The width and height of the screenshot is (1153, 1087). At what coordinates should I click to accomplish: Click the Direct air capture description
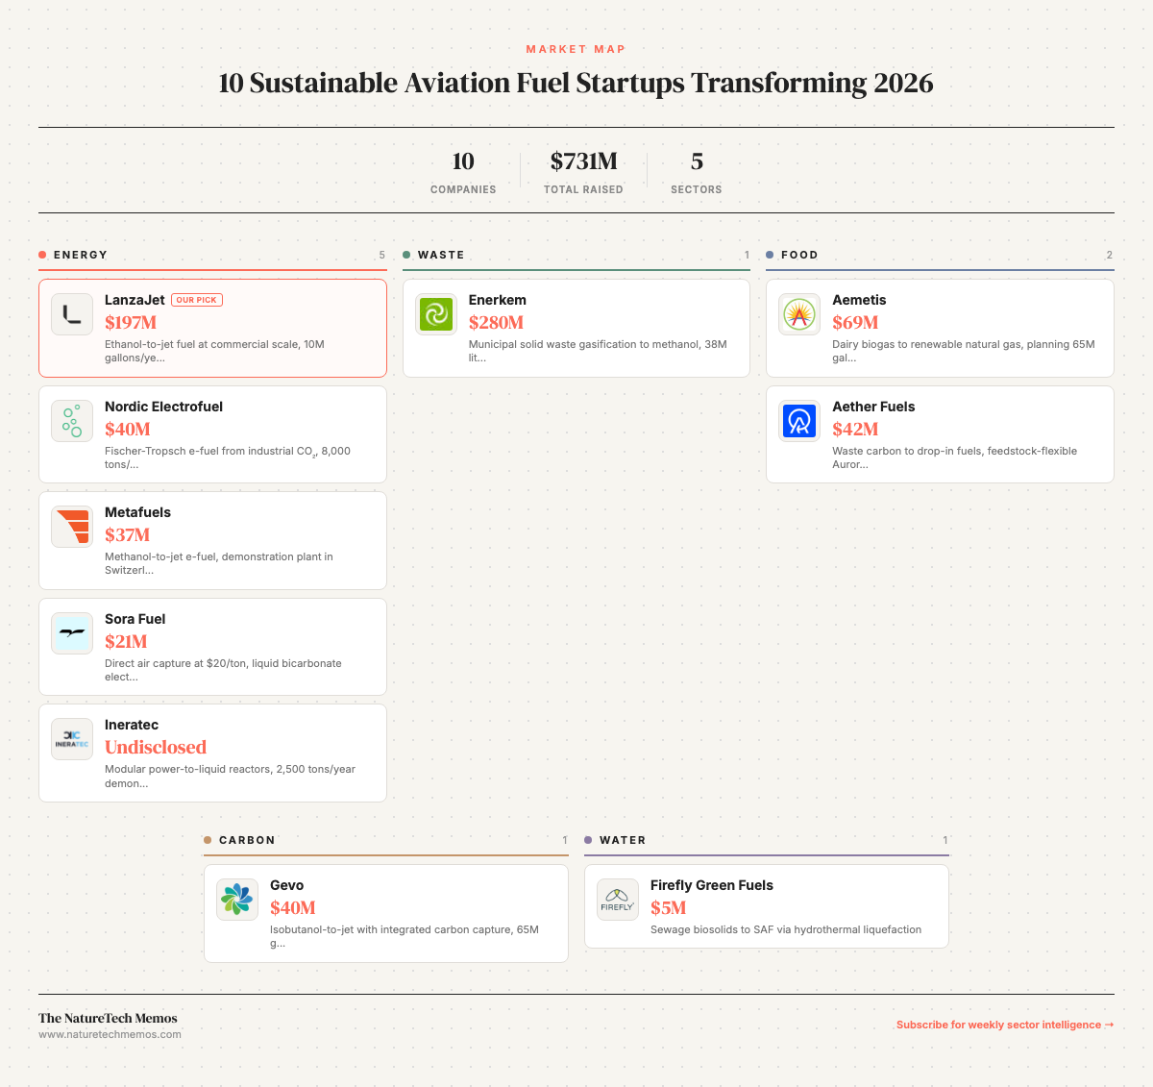pos(223,670)
